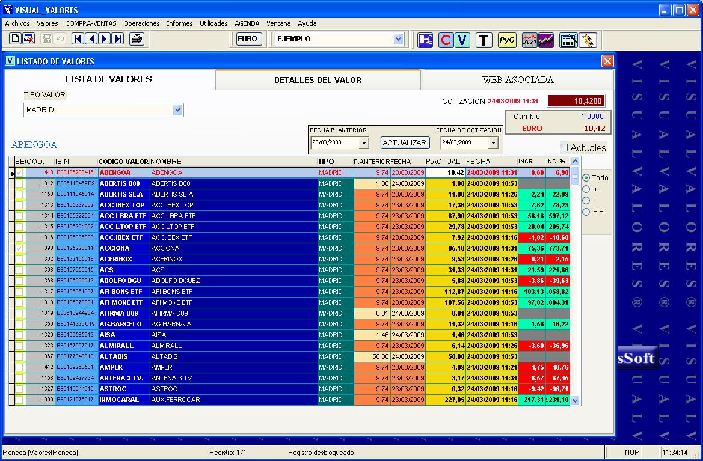The width and height of the screenshot is (703, 461).
Task: Click the red line chart icon
Action: click(x=529, y=40)
